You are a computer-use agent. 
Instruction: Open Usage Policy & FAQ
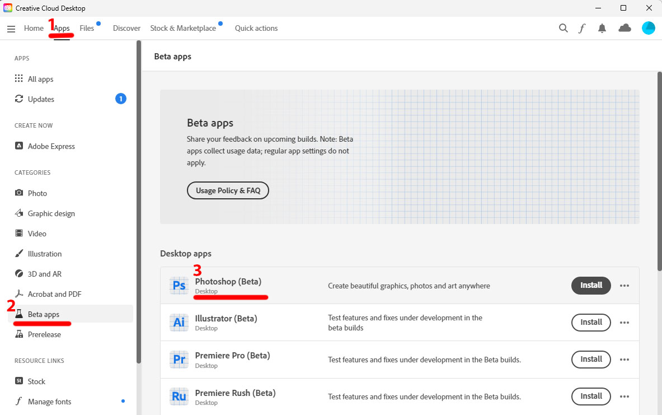click(228, 190)
